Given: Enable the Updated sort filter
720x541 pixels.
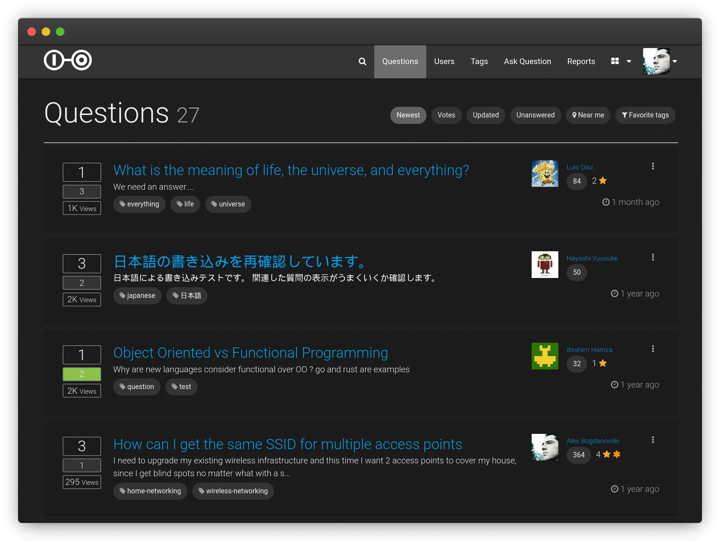Looking at the screenshot, I should click(x=486, y=115).
